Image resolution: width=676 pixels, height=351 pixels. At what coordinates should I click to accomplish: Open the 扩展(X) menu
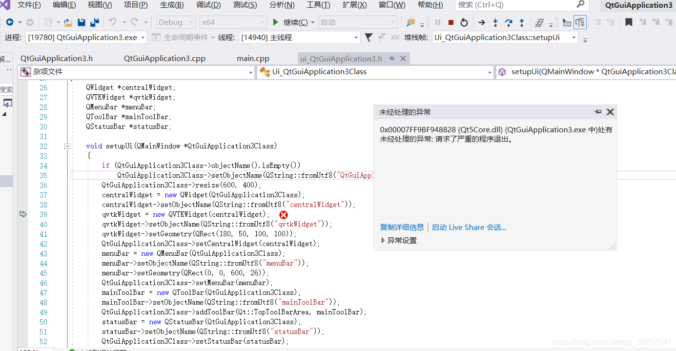pyautogui.click(x=355, y=5)
